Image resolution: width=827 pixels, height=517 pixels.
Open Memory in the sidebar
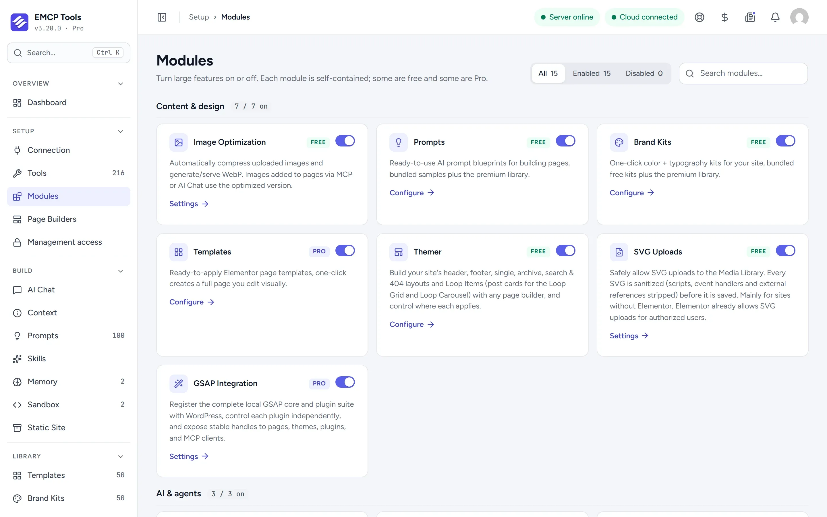pyautogui.click(x=68, y=382)
